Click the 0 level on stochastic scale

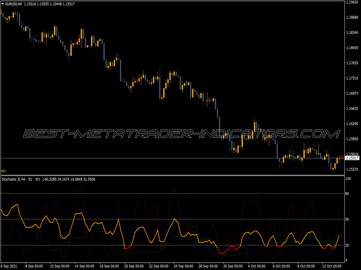tap(346, 260)
